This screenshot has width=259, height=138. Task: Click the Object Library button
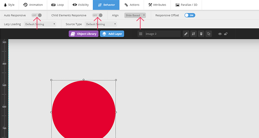pyautogui.click(x=84, y=34)
